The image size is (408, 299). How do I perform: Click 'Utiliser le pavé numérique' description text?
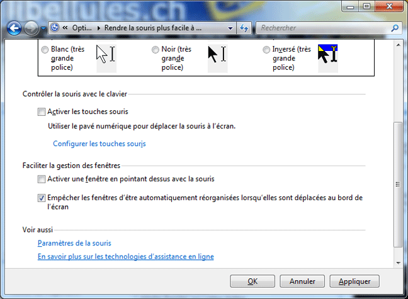(142, 127)
